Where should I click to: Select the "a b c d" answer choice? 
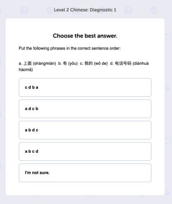(x=85, y=151)
